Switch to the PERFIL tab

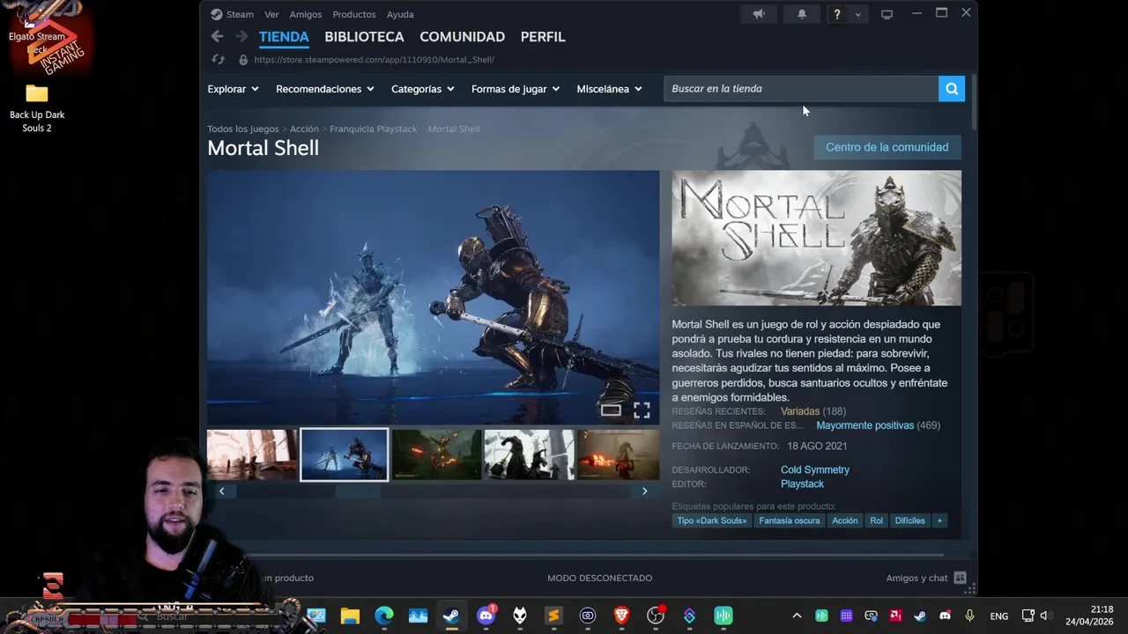[543, 37]
